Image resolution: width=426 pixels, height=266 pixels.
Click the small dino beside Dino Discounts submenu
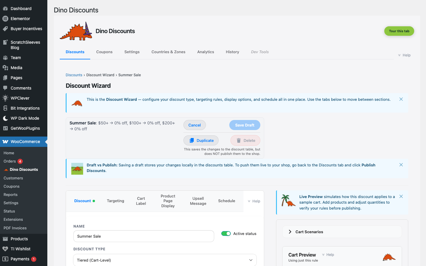coord(6,170)
